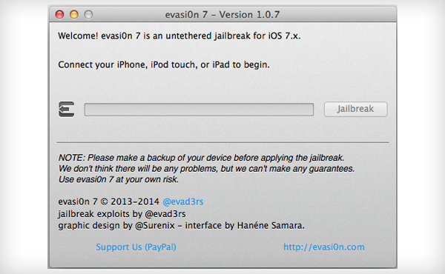Visit the http://evasi0n.com link

[324, 247]
